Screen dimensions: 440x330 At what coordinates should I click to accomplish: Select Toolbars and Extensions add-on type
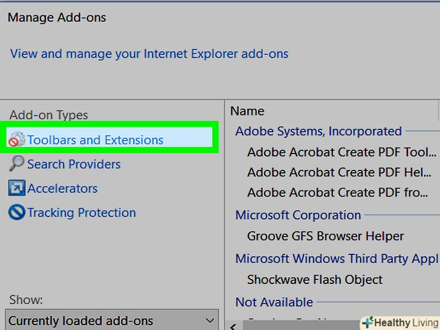point(95,140)
